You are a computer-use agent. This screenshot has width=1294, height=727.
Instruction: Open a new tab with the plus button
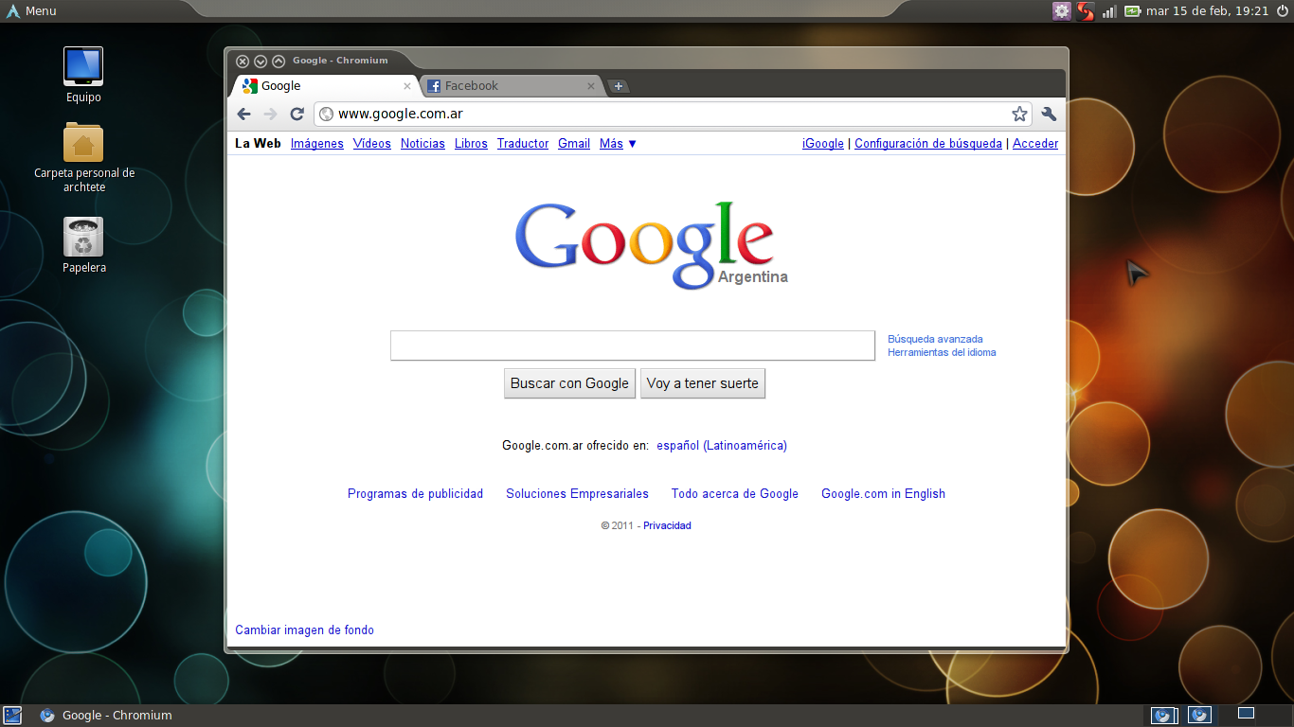[x=618, y=86]
